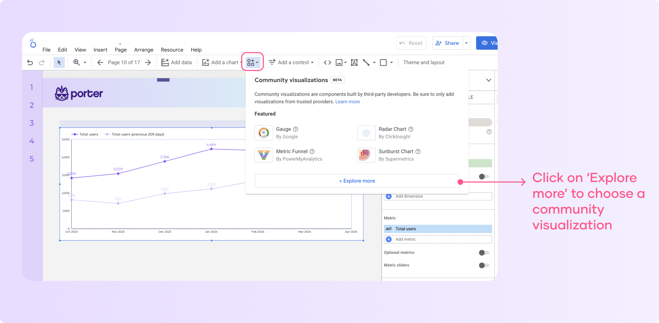Click the image insert icon in toolbar
Viewport: 659px width, 323px height.
(x=339, y=62)
